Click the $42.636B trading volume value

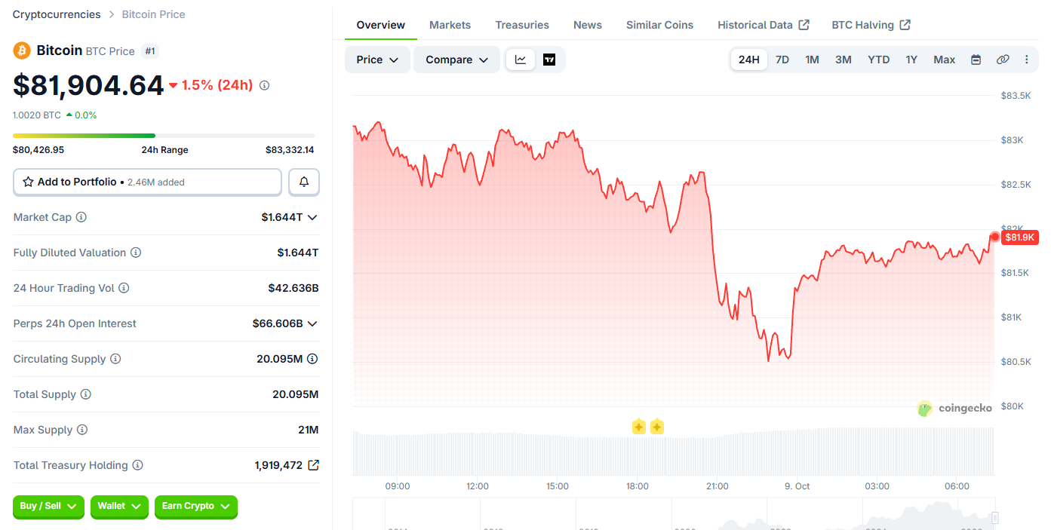[293, 288]
